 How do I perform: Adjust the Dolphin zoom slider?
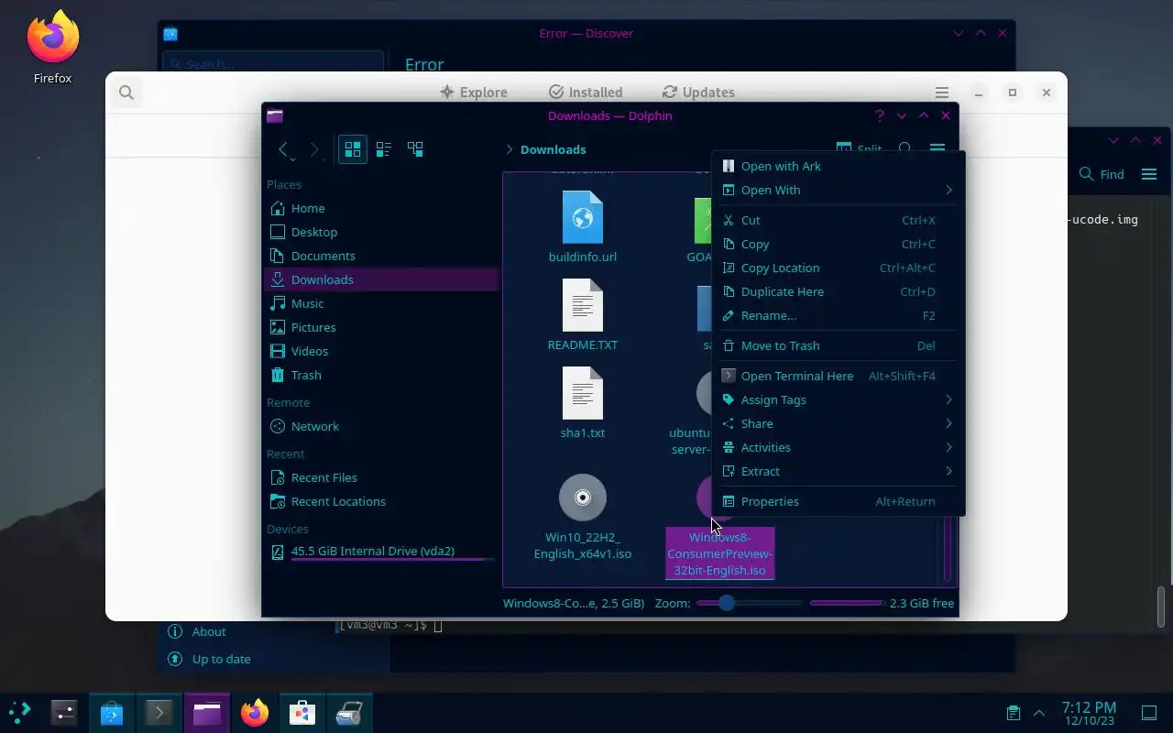(749, 603)
